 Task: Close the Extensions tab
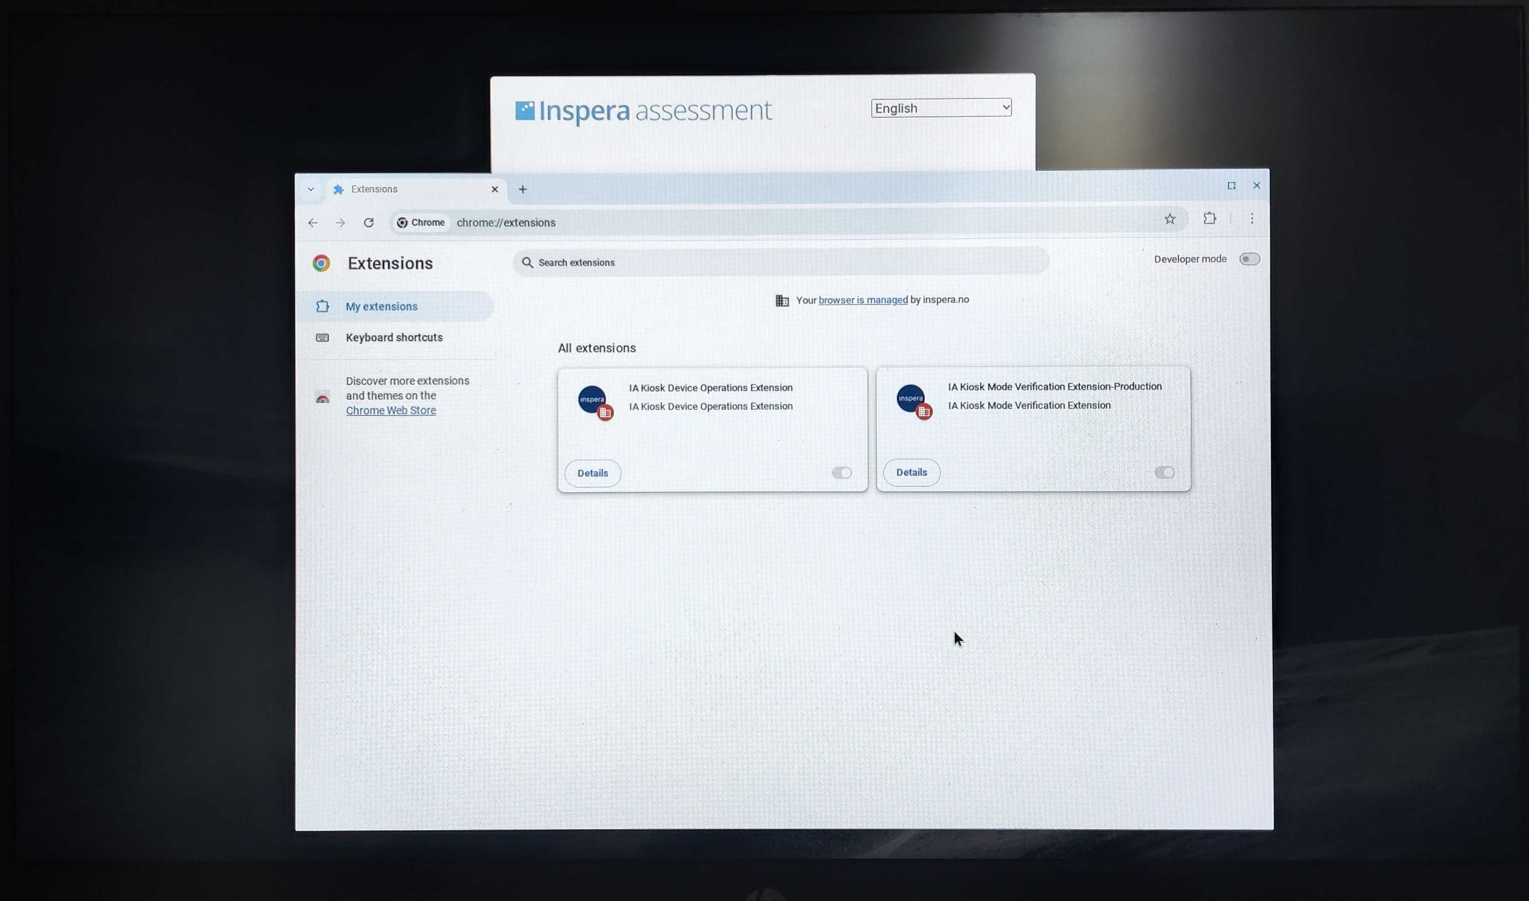click(x=494, y=189)
